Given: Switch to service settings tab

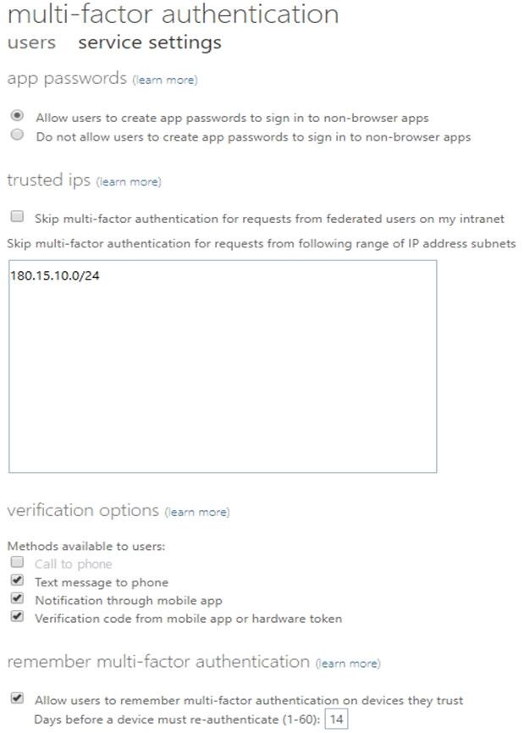Looking at the screenshot, I should [x=149, y=42].
